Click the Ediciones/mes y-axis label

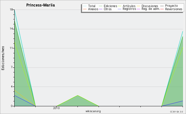click(3, 58)
